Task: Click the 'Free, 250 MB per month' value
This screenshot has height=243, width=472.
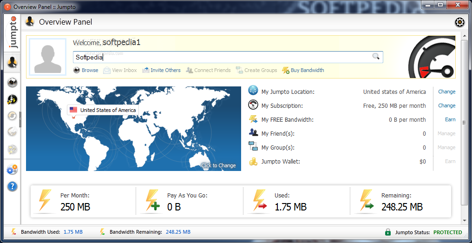Action: (394, 105)
